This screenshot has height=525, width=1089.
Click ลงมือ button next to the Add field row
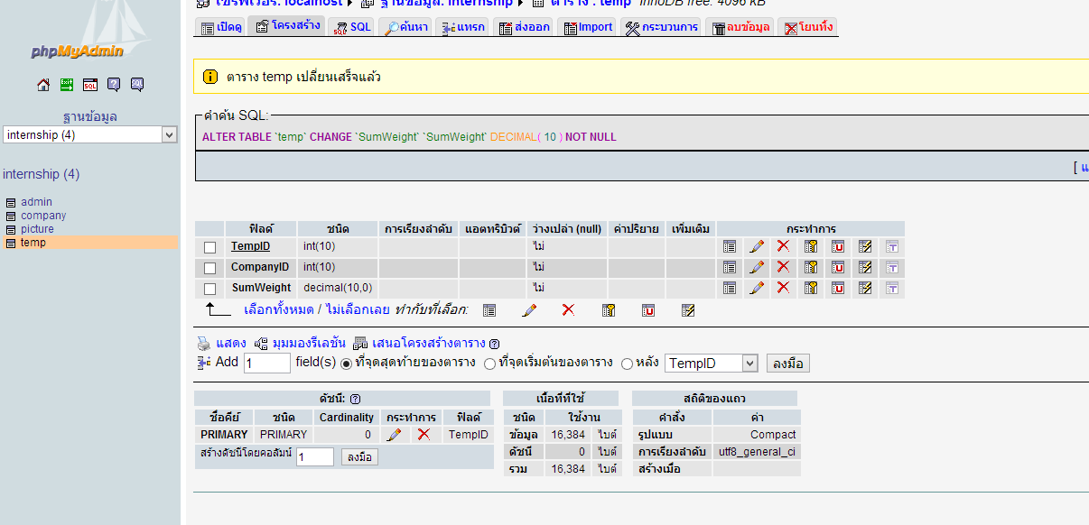click(x=788, y=364)
